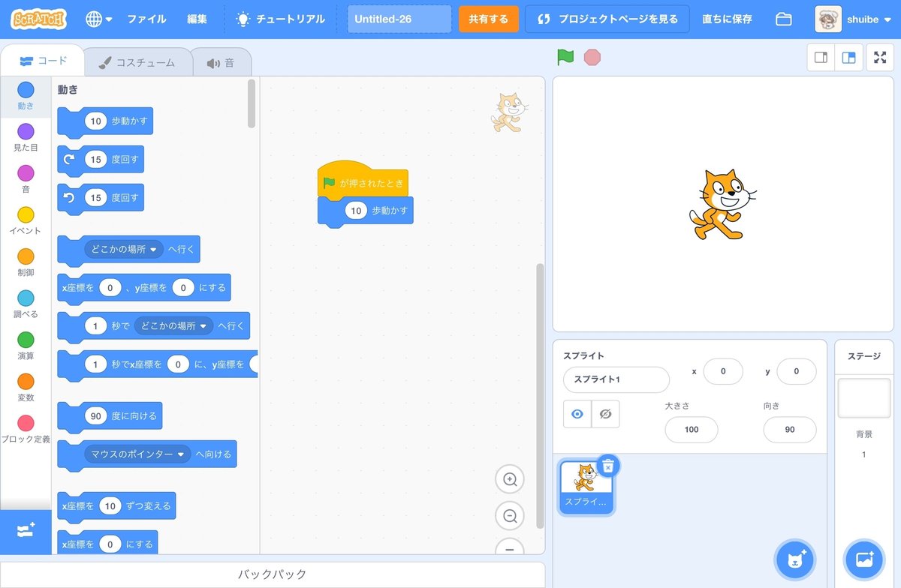Open the バックパック panel
This screenshot has width=901, height=588.
pos(273,574)
